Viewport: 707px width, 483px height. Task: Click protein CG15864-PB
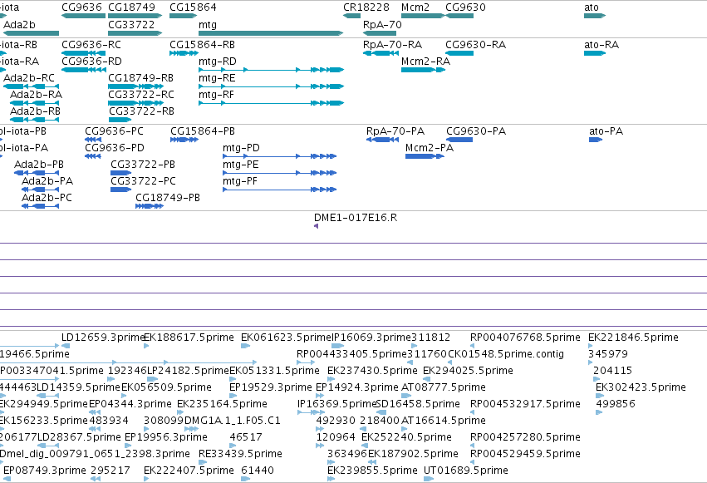coord(184,140)
